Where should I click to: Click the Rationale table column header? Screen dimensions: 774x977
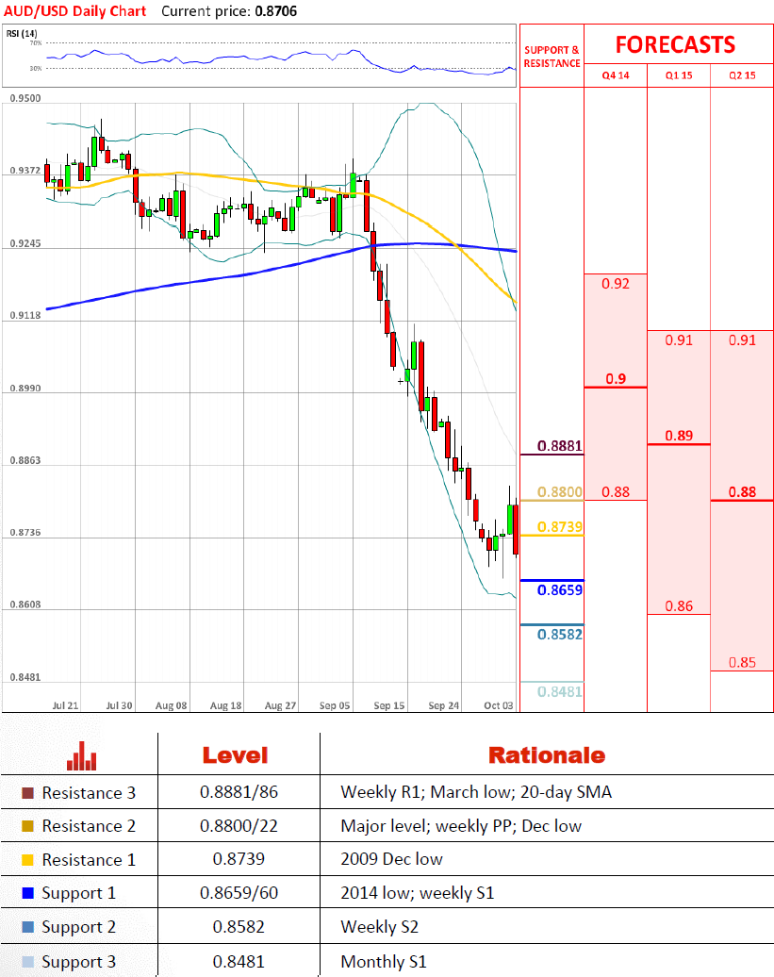tap(547, 755)
